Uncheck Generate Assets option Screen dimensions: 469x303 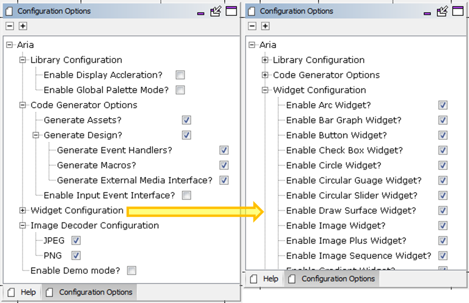186,120
